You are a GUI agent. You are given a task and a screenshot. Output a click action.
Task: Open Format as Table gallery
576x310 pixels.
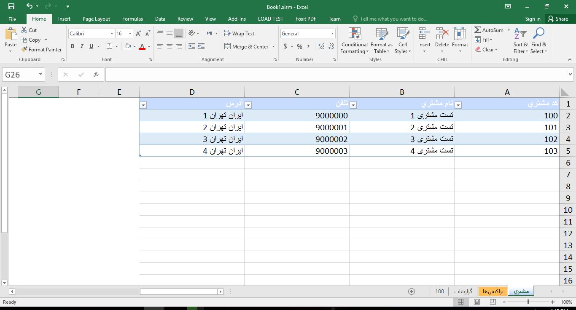(382, 41)
